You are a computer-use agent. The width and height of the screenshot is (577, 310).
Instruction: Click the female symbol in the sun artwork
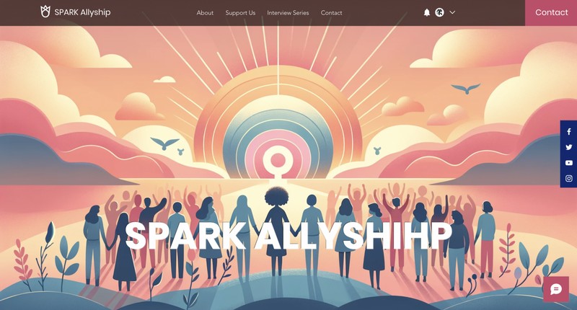point(278,163)
